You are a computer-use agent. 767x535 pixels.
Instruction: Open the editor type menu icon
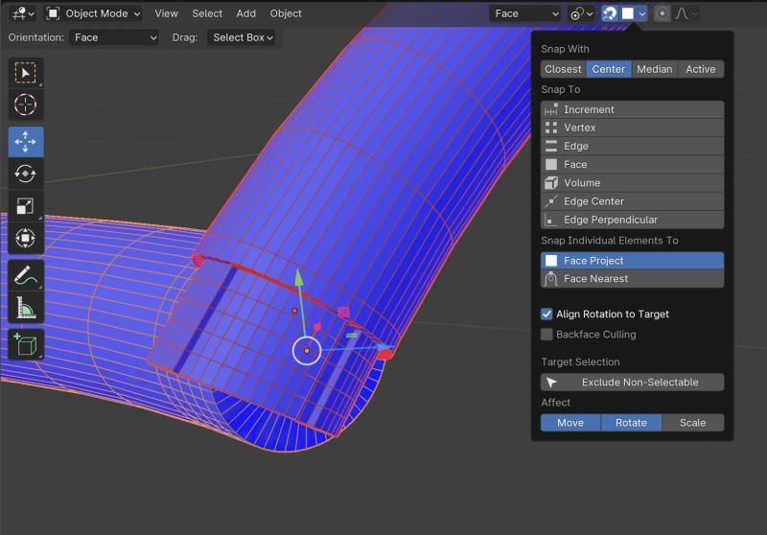point(23,13)
